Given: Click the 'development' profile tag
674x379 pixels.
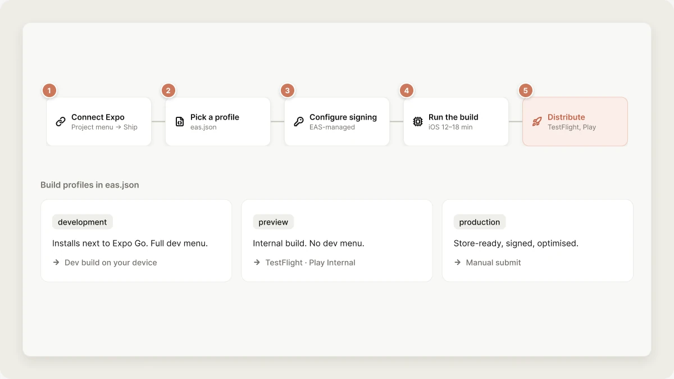Looking at the screenshot, I should [x=83, y=222].
